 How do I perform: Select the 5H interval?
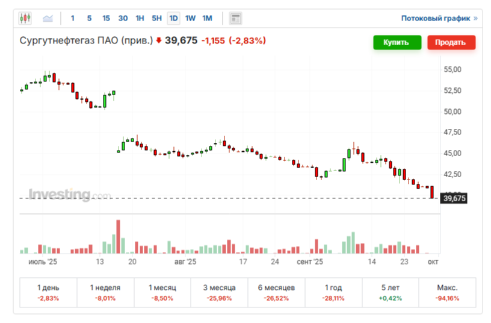click(x=156, y=18)
